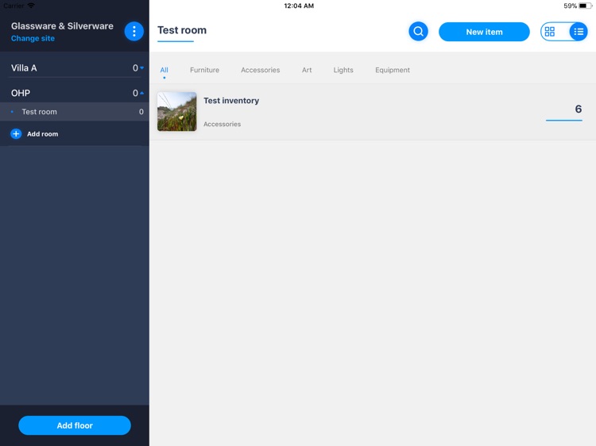Click the 12:04 AM clock

299,6
